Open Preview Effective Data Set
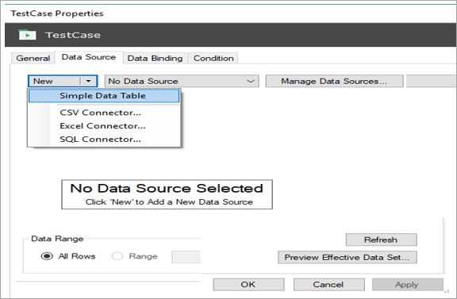The width and height of the screenshot is (457, 299). coord(348,257)
